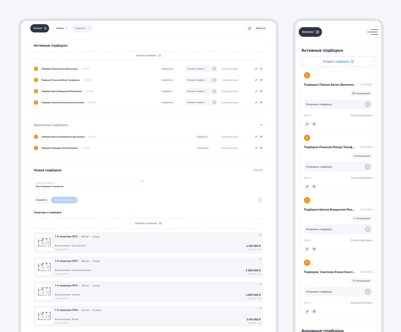Send Подборка Павлов Артем Дмитриевич from desktop row
401x332 pixels.
[201, 69]
